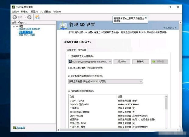Click settings list vertical scrollbar thumb
The width and height of the screenshot is (189, 137).
coord(166,103)
